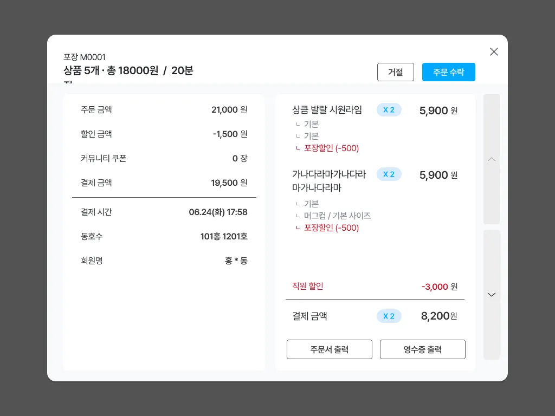This screenshot has width=555, height=416.
Task: Select the 상큼 발랄 시원라임 item name
Action: pyautogui.click(x=327, y=110)
